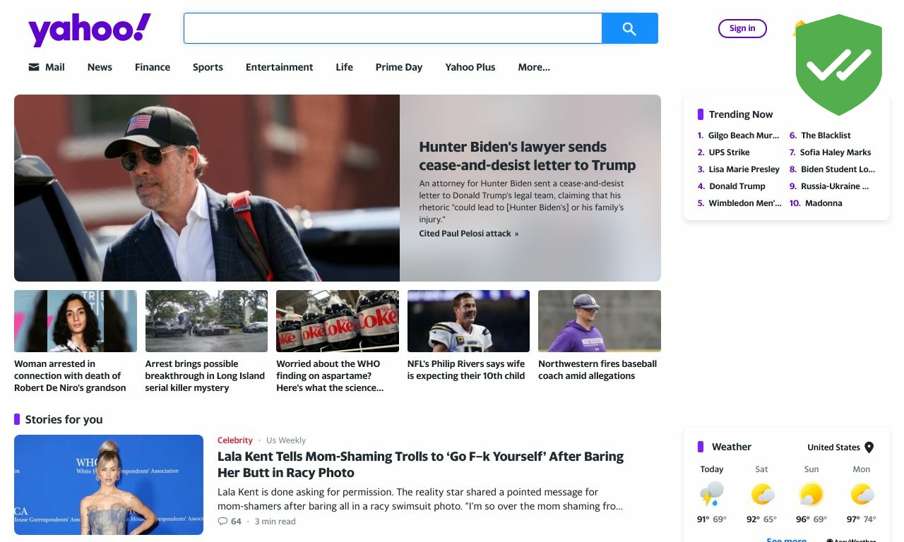Click the Today weather rain icon

[712, 494]
